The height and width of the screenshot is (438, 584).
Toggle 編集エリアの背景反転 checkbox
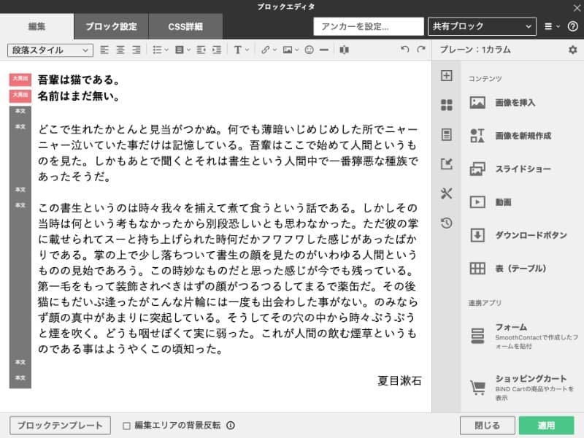click(126, 426)
